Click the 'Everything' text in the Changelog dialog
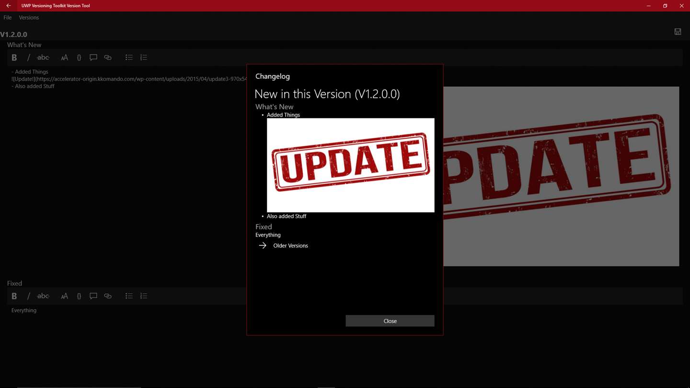The height and width of the screenshot is (388, 690). [268, 235]
